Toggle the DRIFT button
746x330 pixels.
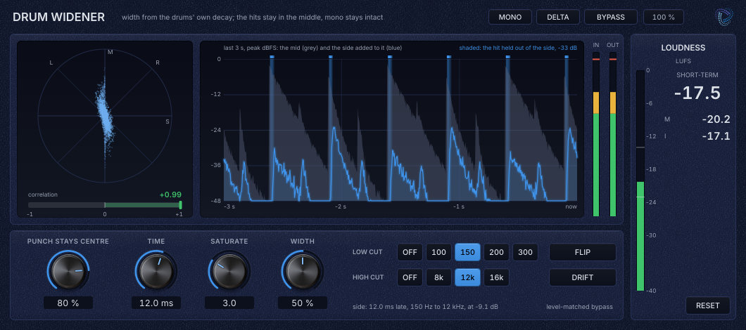[583, 277]
